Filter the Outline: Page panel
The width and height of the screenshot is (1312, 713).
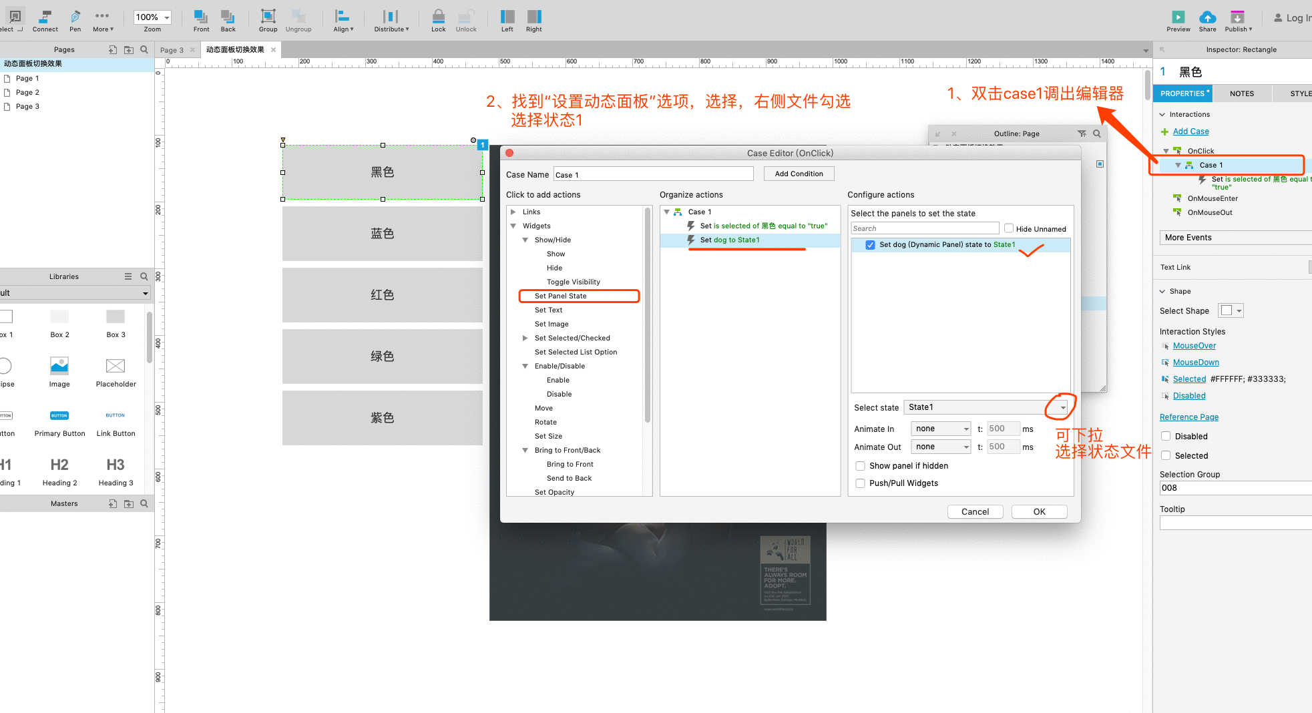point(1082,134)
